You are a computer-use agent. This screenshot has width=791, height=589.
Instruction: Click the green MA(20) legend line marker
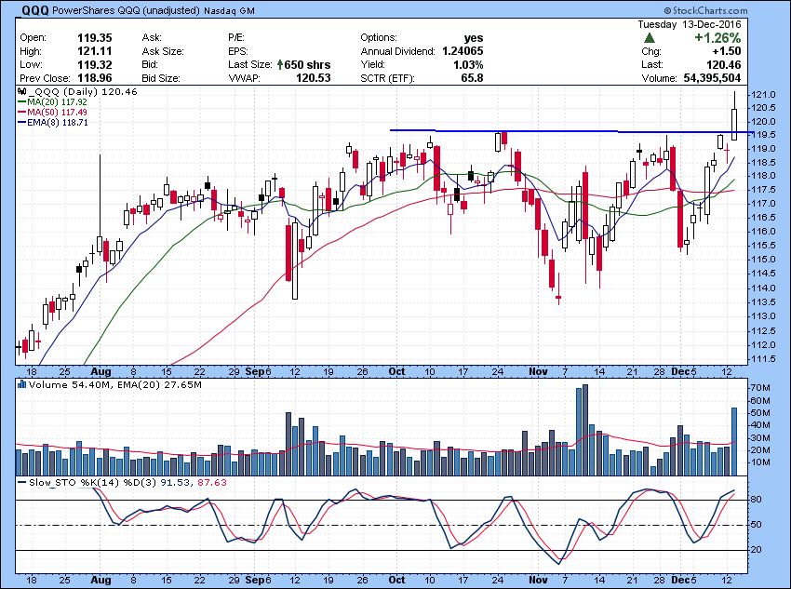pos(21,101)
